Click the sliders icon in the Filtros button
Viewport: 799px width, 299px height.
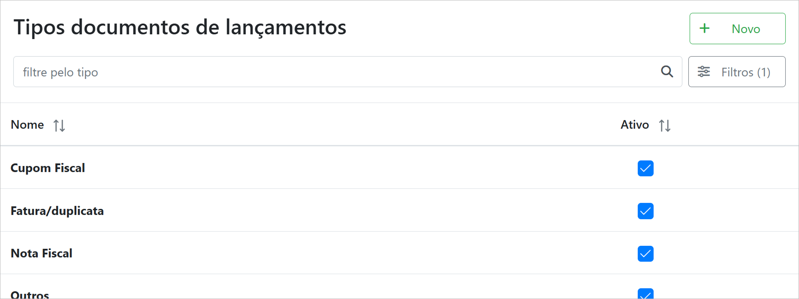pos(704,72)
